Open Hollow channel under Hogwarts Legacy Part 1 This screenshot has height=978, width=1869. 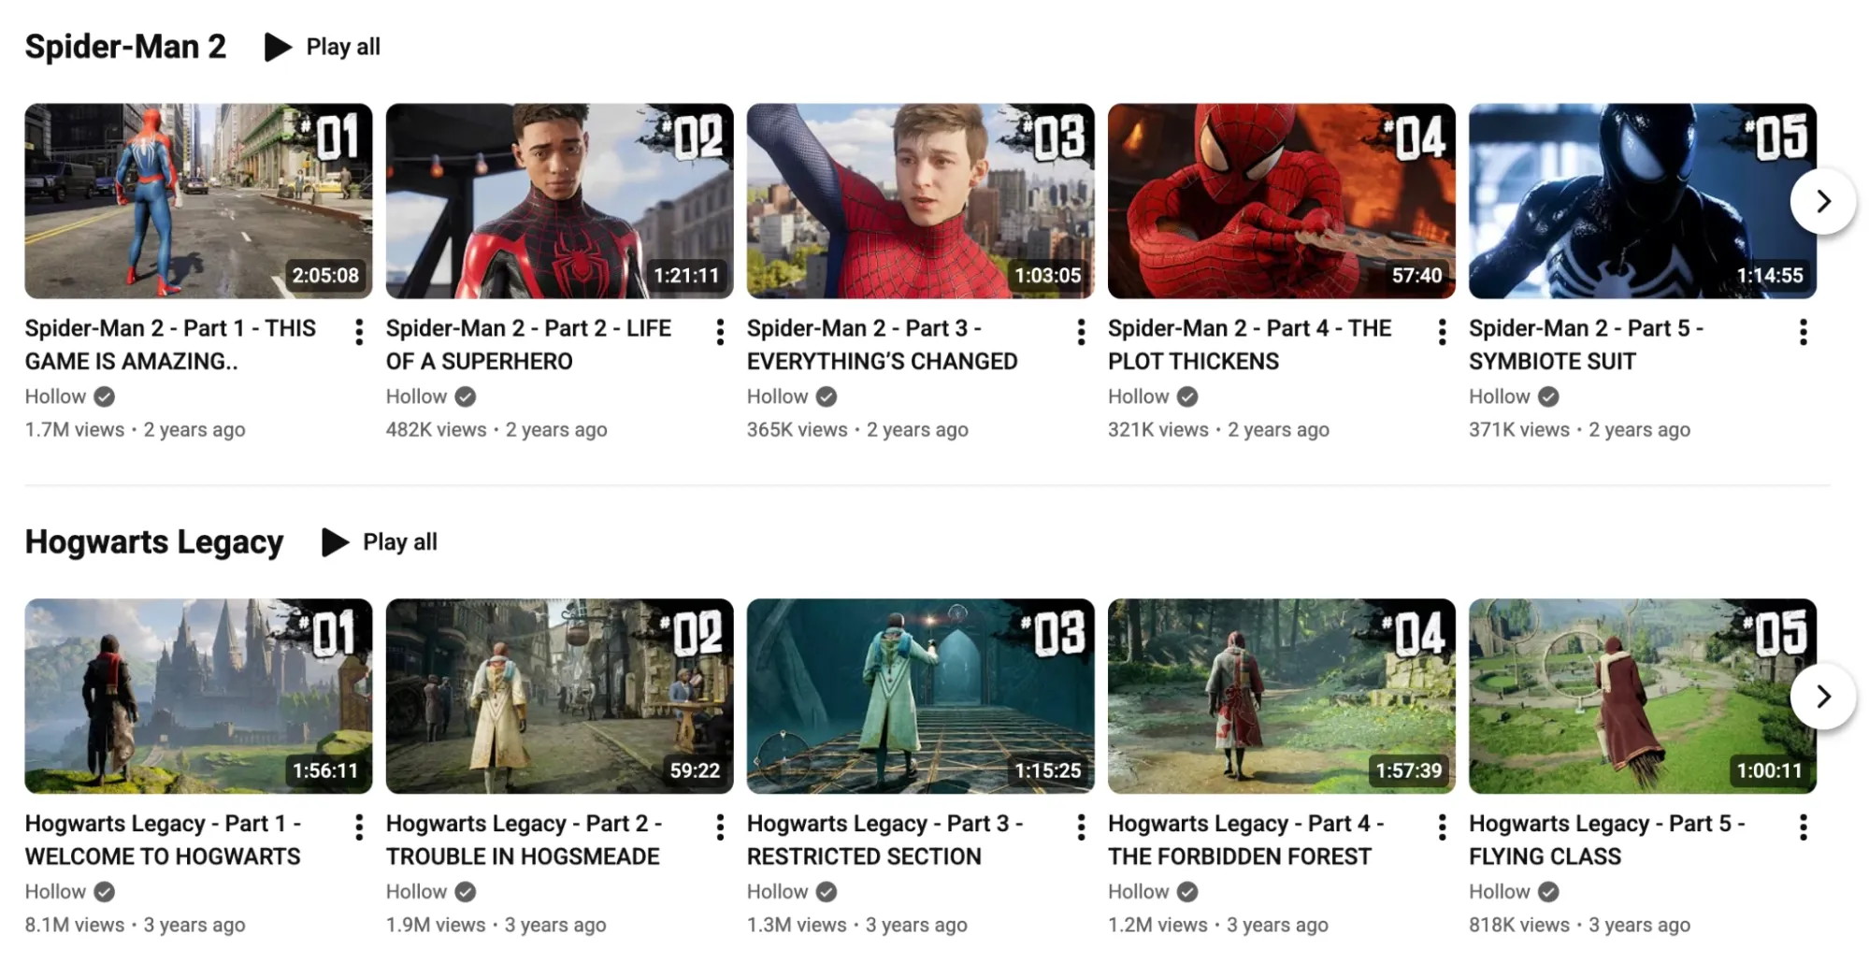55,892
